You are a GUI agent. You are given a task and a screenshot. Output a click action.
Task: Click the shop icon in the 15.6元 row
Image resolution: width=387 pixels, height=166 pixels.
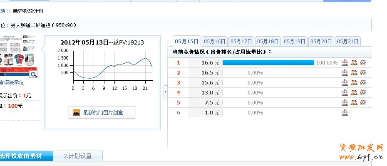coord(363,83)
